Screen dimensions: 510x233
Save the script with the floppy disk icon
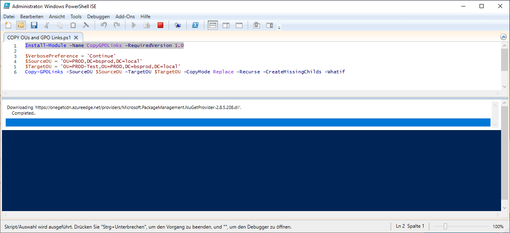[x=34, y=25]
